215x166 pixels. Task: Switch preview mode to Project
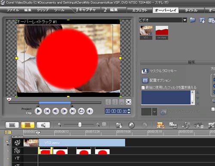coord(26,109)
